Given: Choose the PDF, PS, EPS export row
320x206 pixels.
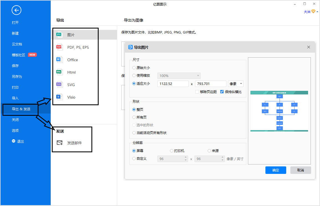Looking at the screenshot, I should 84,47.
